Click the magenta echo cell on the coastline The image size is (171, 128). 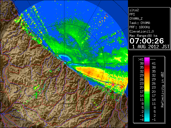[x=113, y=85]
